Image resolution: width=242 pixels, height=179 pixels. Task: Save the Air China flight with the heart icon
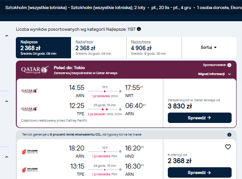[228, 147]
